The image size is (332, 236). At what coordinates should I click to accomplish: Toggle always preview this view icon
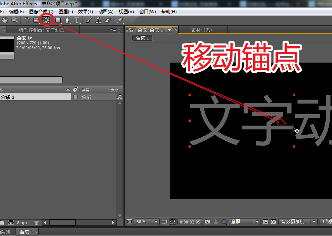(x=129, y=222)
